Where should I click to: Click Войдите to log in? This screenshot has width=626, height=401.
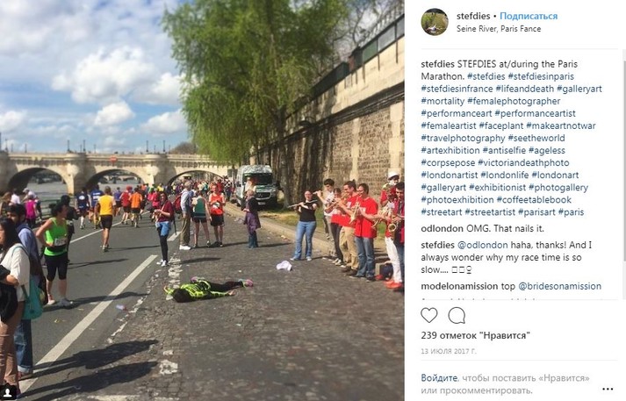[x=439, y=378]
